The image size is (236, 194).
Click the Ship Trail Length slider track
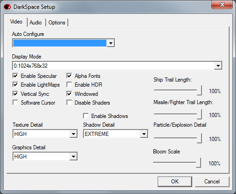pos(175,90)
